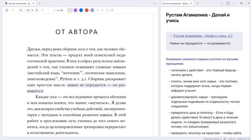
Task: Click the character count 'Символов' in status bar
Action: 243,139
